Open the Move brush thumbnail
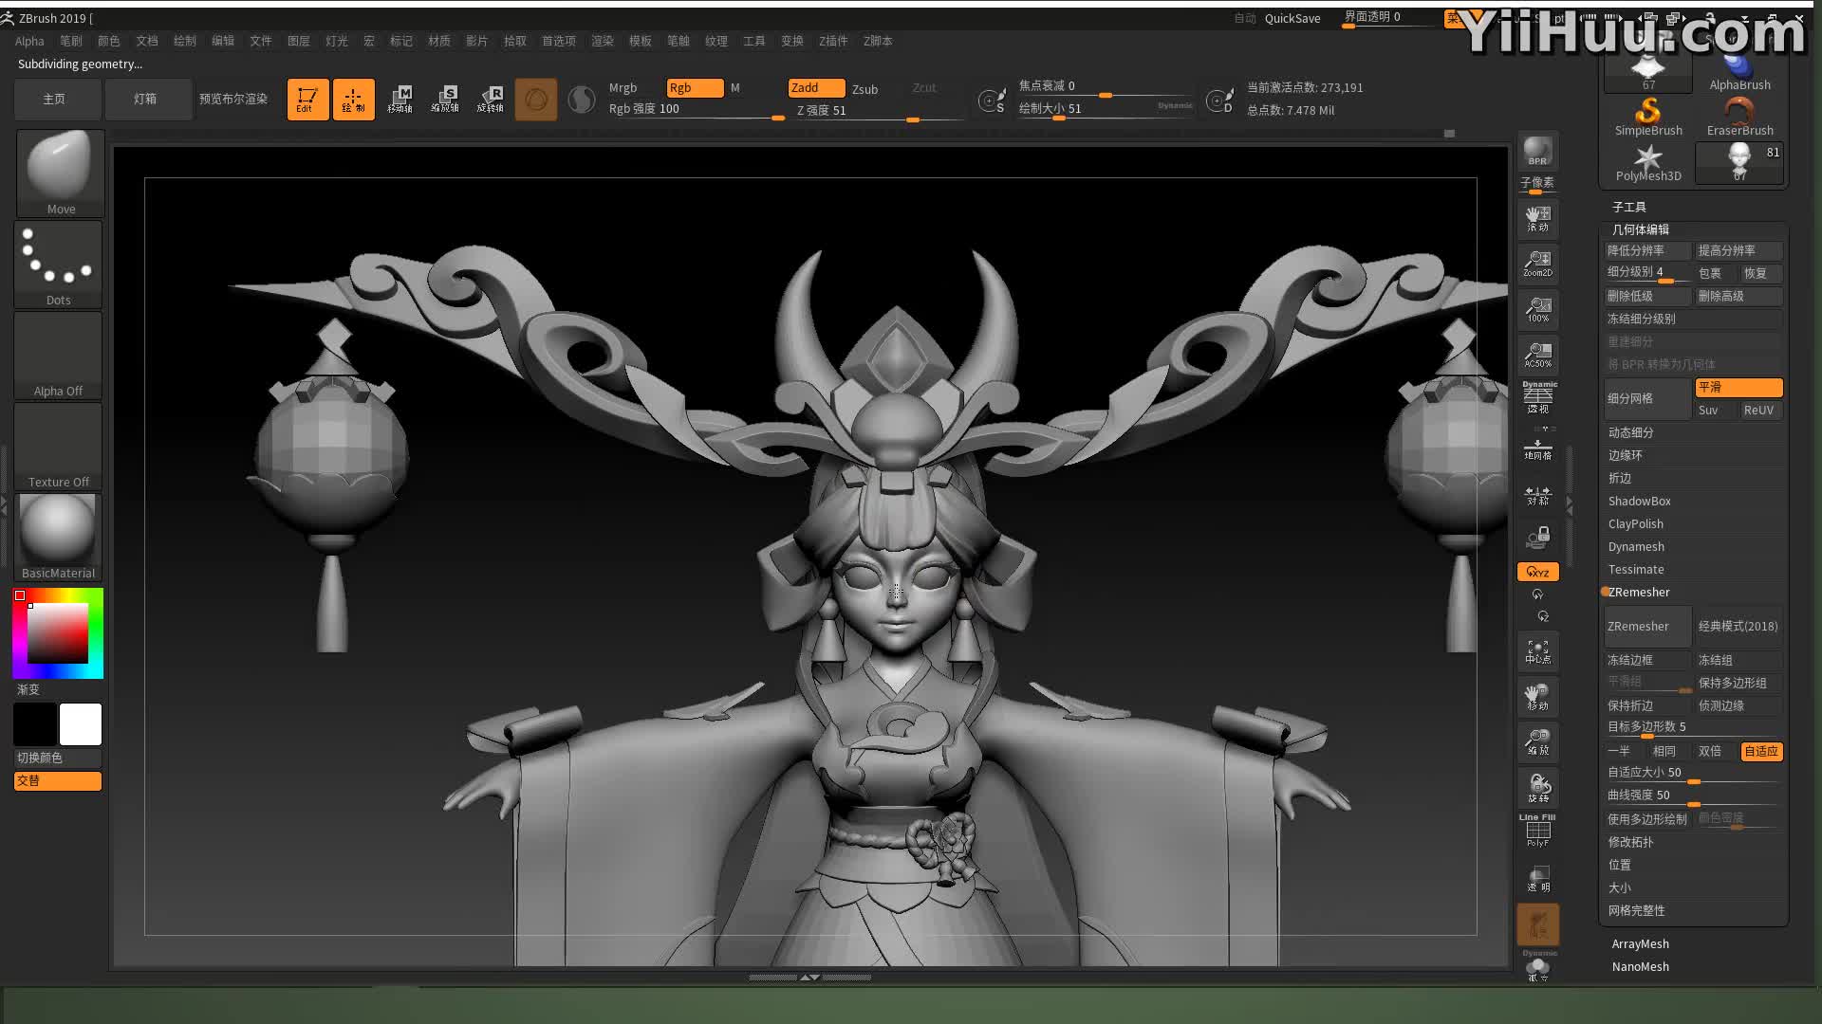The height and width of the screenshot is (1024, 1822). click(x=59, y=173)
